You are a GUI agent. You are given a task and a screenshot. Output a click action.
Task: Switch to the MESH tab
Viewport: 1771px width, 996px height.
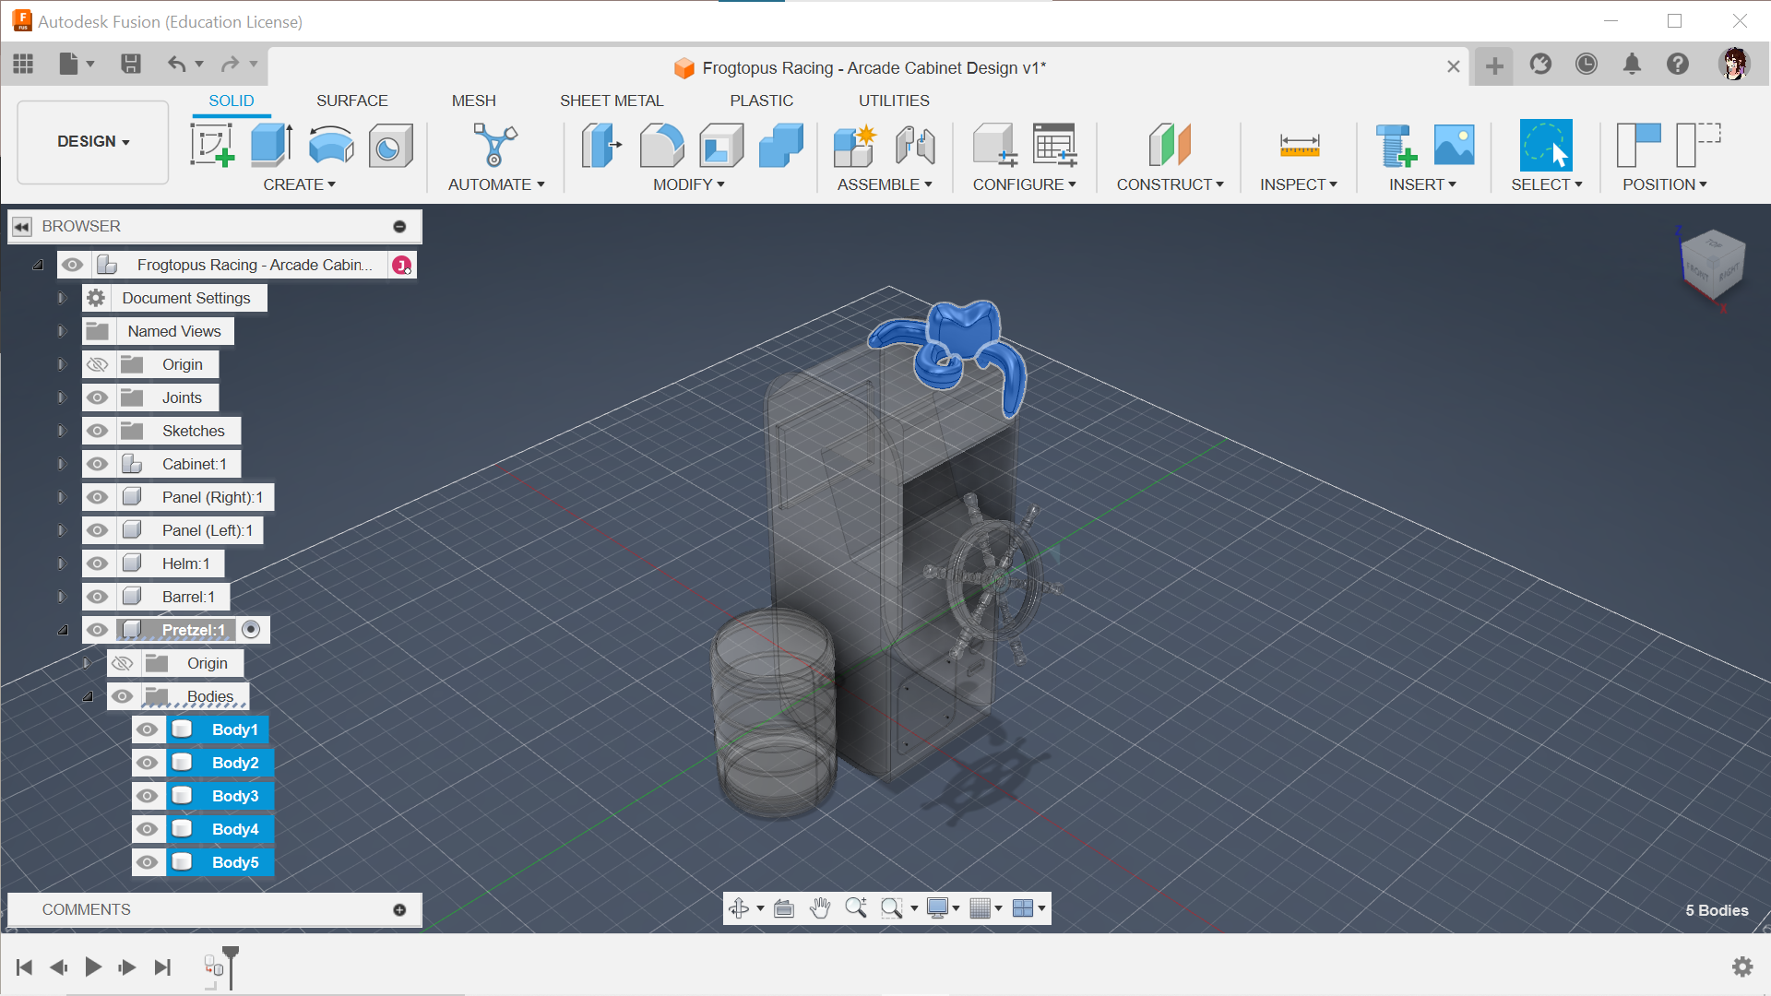click(x=473, y=101)
